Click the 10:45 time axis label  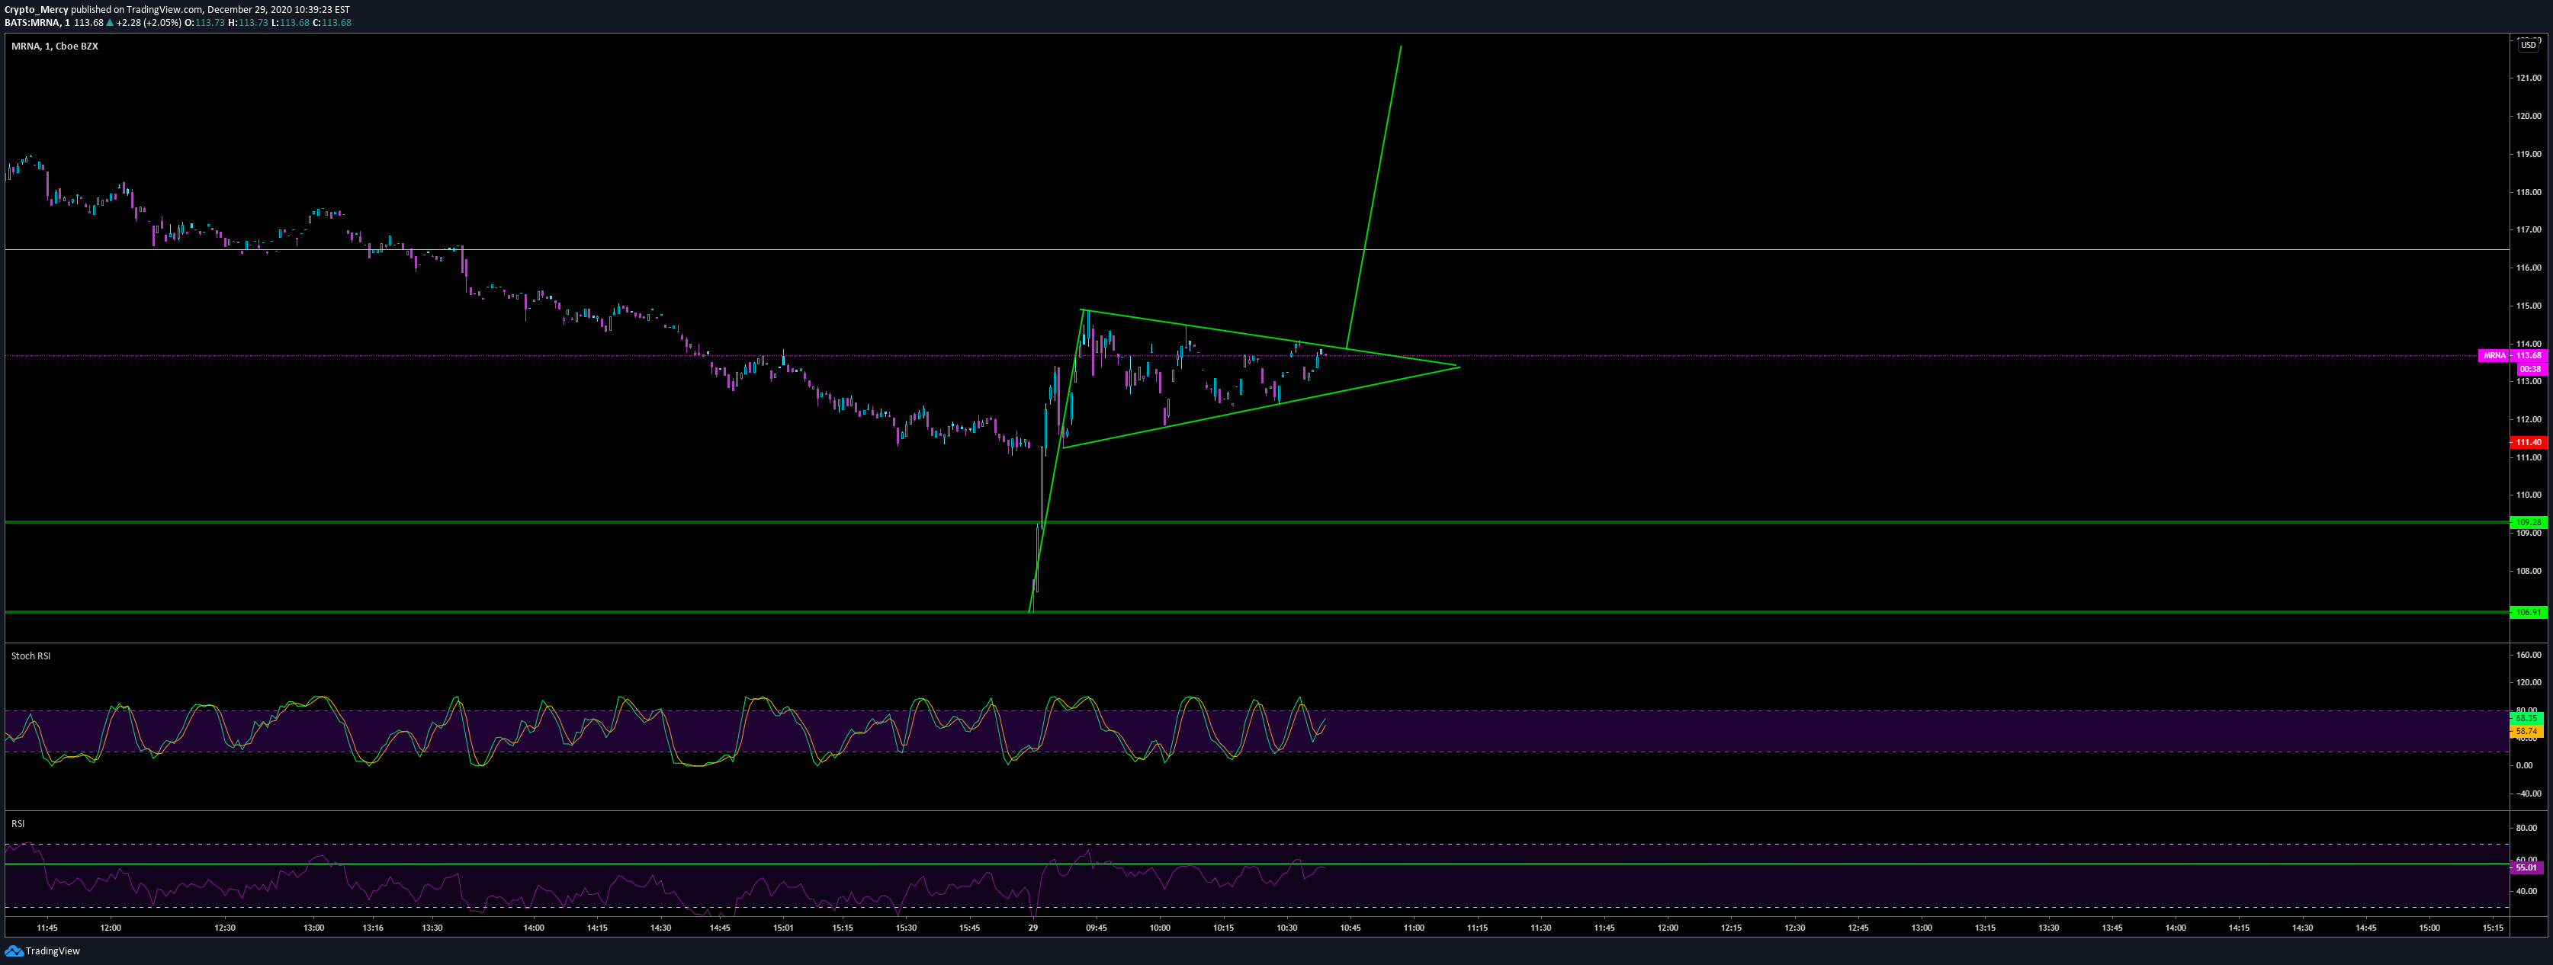pyautogui.click(x=1350, y=928)
